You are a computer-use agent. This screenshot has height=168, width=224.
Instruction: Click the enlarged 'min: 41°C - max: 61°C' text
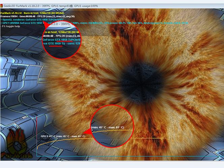[107, 128]
